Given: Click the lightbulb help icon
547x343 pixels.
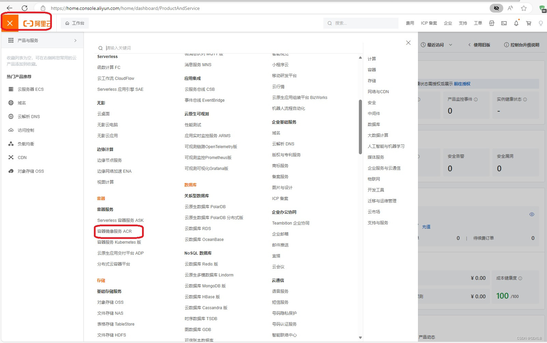Looking at the screenshot, I should point(541,23).
